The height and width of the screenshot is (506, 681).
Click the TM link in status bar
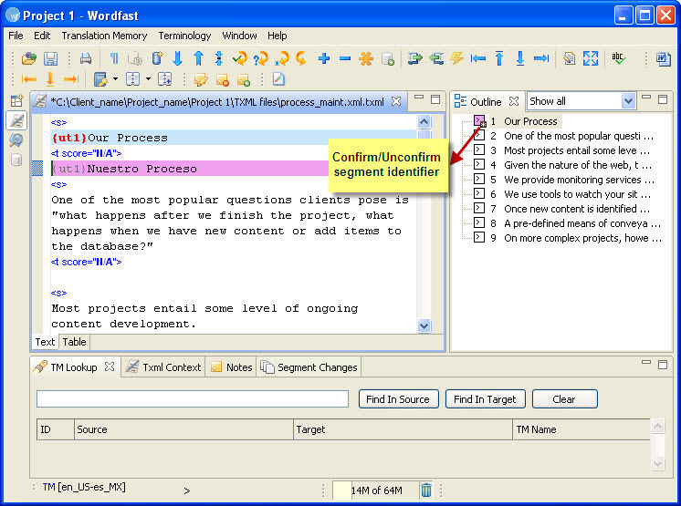48,487
